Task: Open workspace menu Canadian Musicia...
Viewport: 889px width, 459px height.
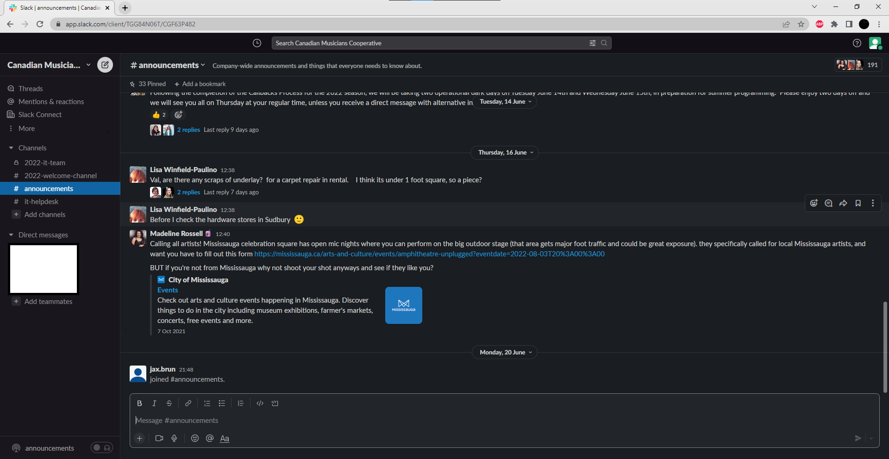Action: click(x=49, y=65)
